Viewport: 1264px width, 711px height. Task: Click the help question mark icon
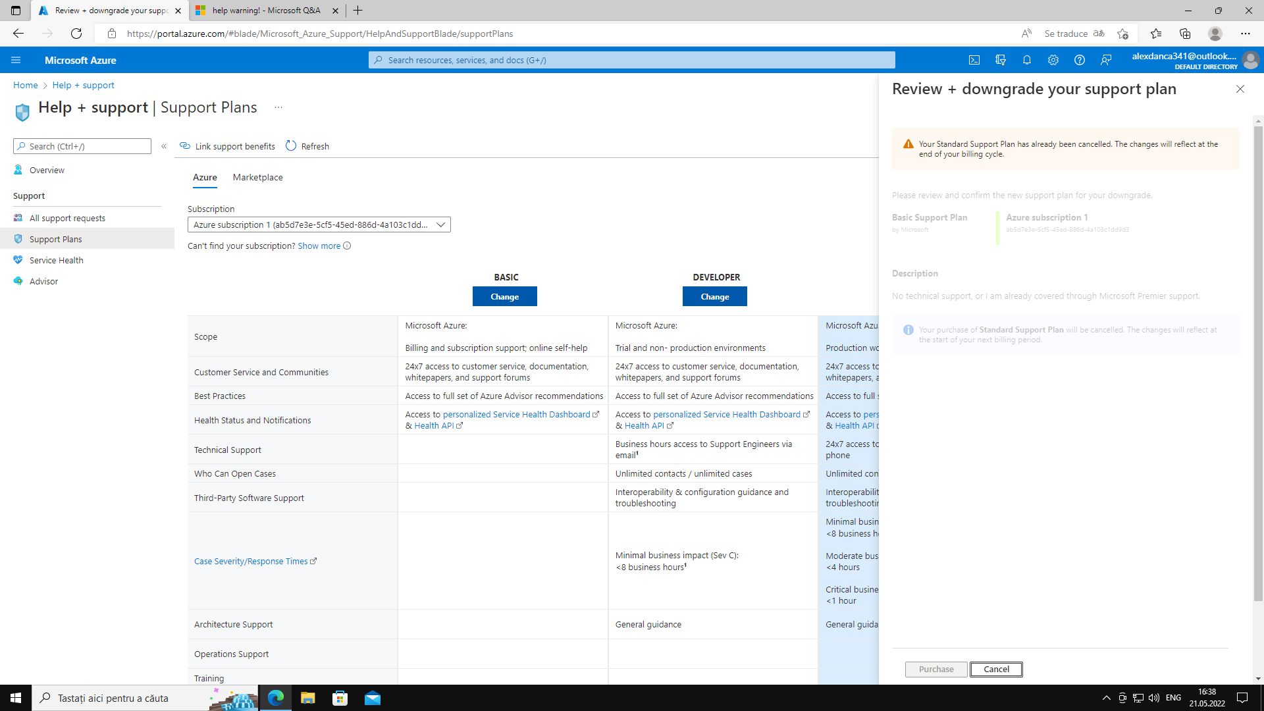(x=1080, y=60)
